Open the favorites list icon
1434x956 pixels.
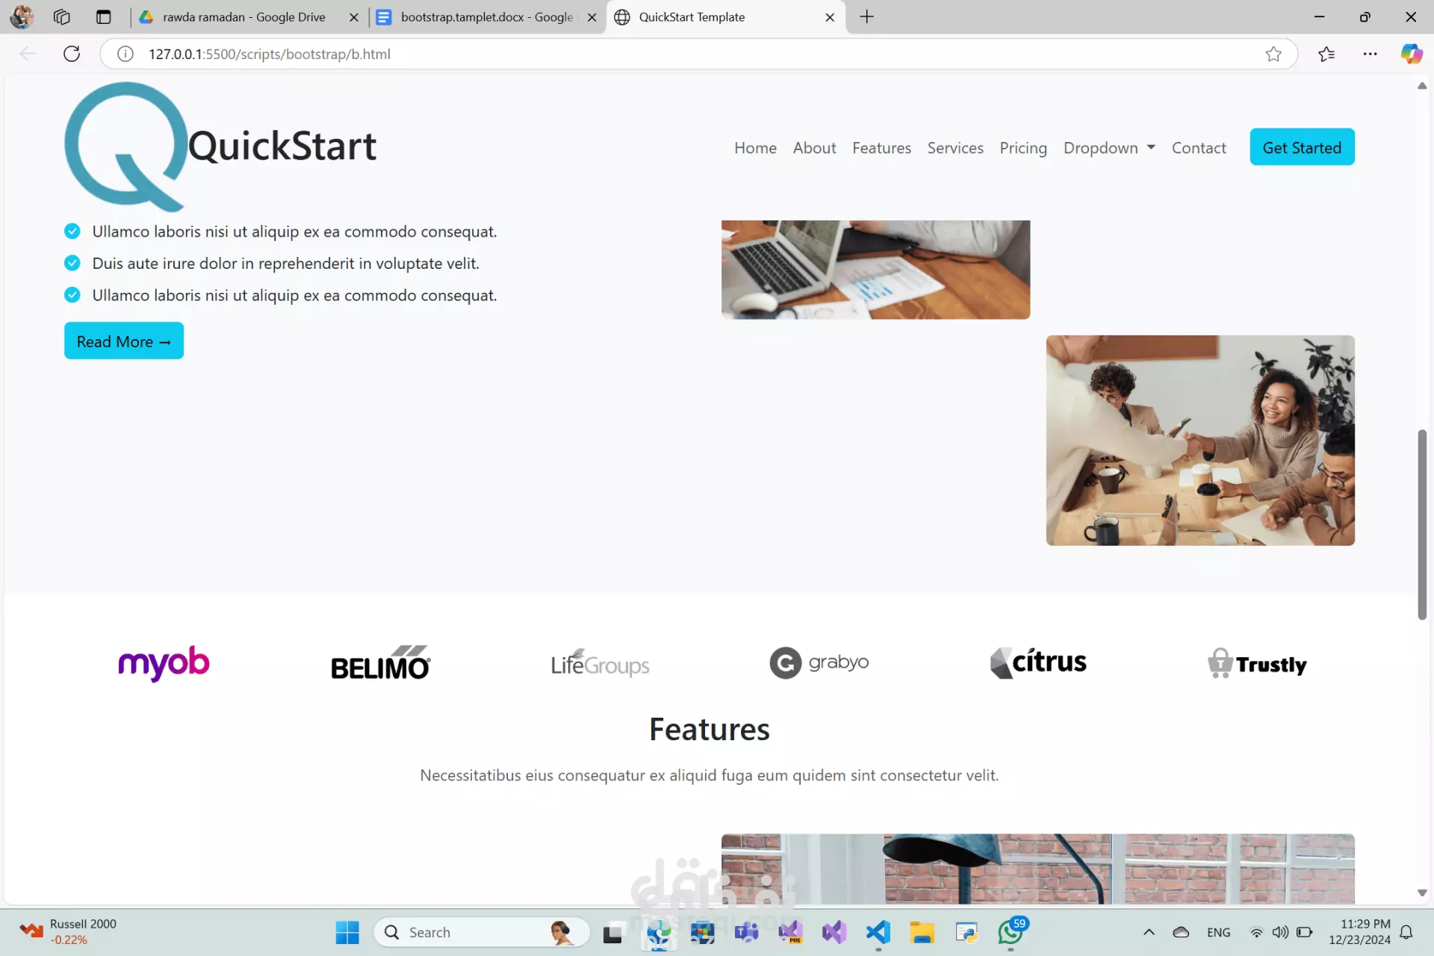pyautogui.click(x=1326, y=54)
